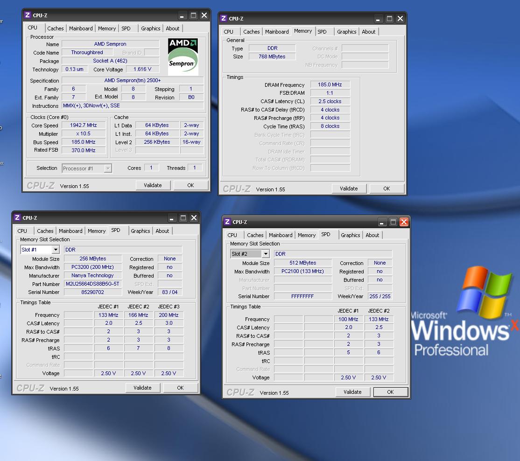Open Memory tab in the CPU window
Screen dimensions: 520x461
[107, 28]
